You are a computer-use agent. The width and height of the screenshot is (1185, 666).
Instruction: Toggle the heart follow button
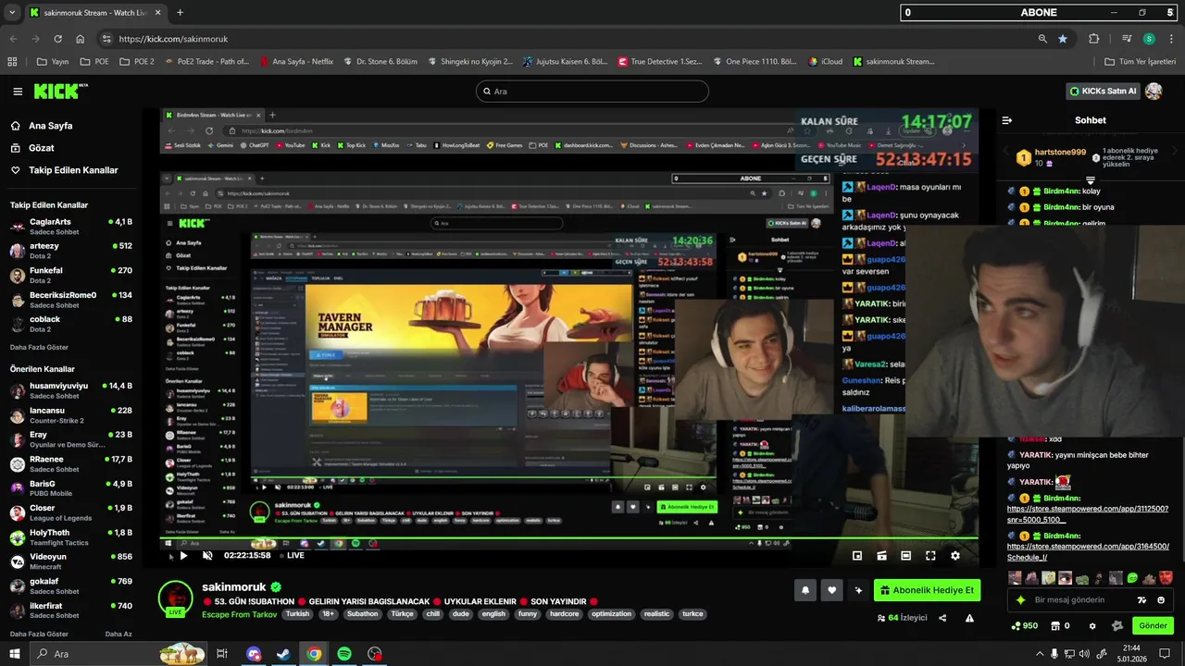tap(831, 590)
